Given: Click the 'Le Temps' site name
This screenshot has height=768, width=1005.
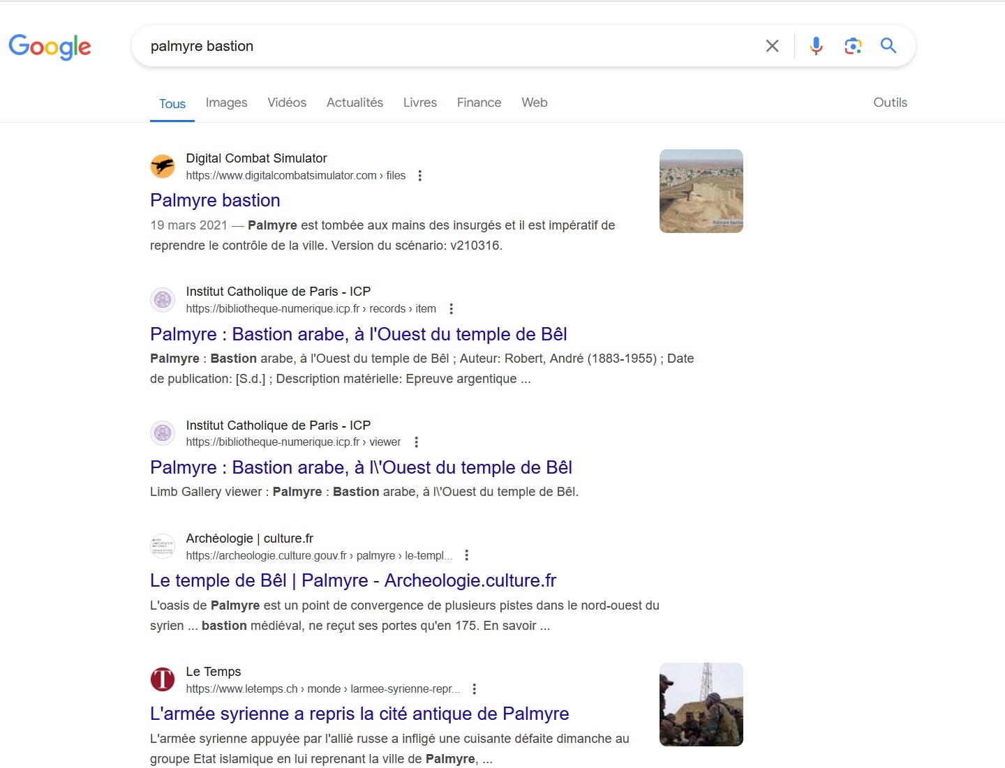Looking at the screenshot, I should coord(214,672).
